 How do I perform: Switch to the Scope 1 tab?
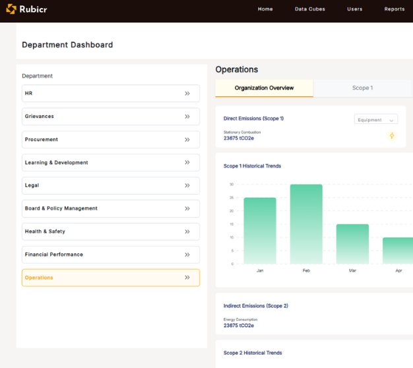[362, 88]
